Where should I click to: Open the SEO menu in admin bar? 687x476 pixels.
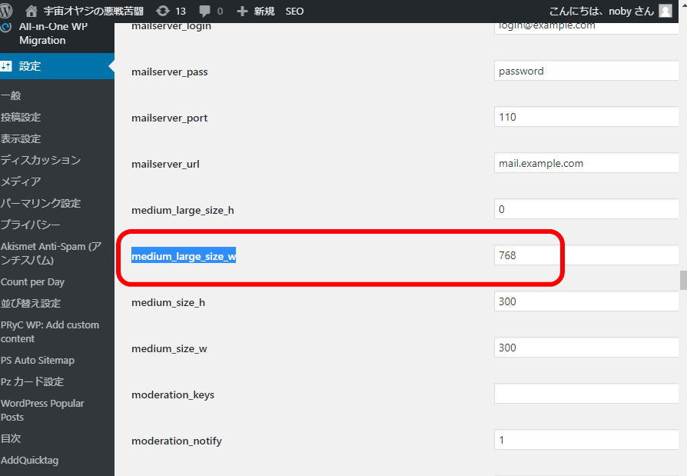(294, 11)
